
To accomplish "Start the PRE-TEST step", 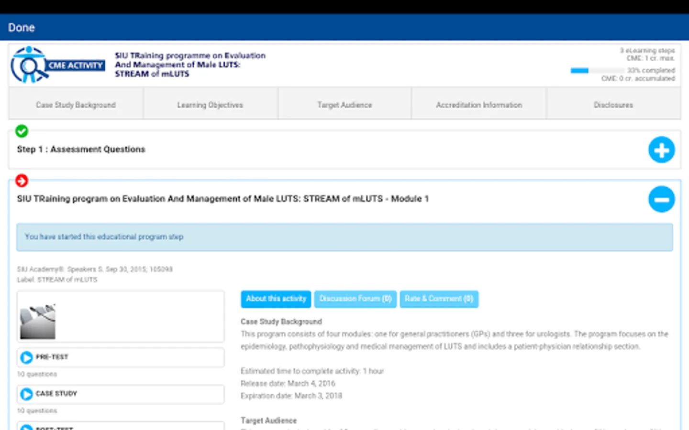I will (x=121, y=357).
